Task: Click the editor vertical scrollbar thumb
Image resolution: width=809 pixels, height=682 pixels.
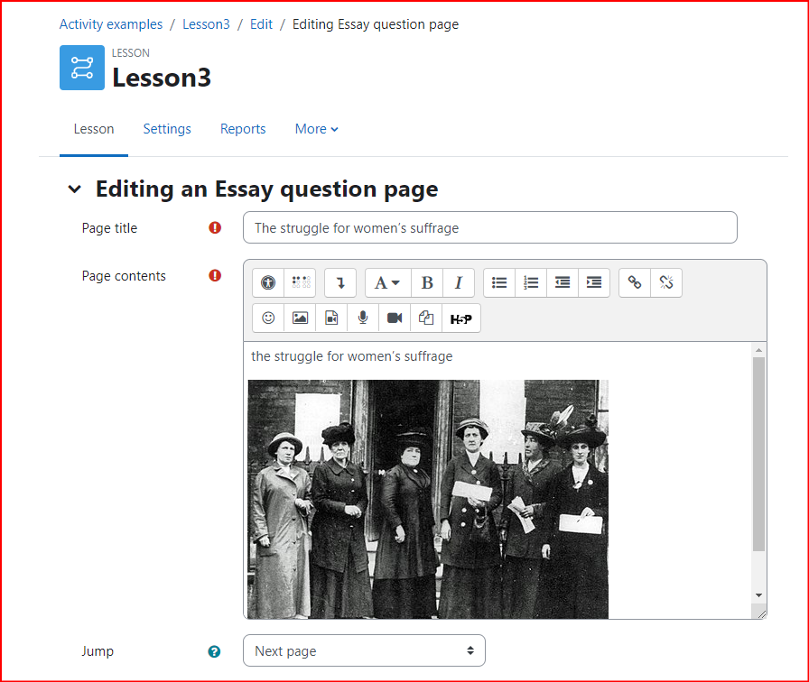Action: (758, 454)
